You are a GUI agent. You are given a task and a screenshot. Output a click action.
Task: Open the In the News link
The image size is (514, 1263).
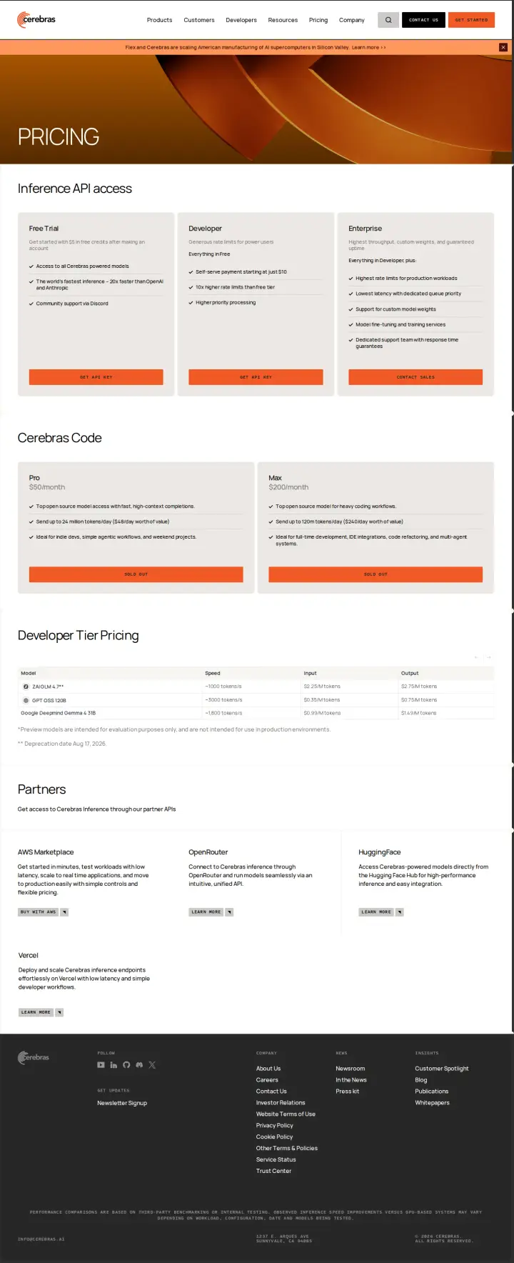(351, 1080)
